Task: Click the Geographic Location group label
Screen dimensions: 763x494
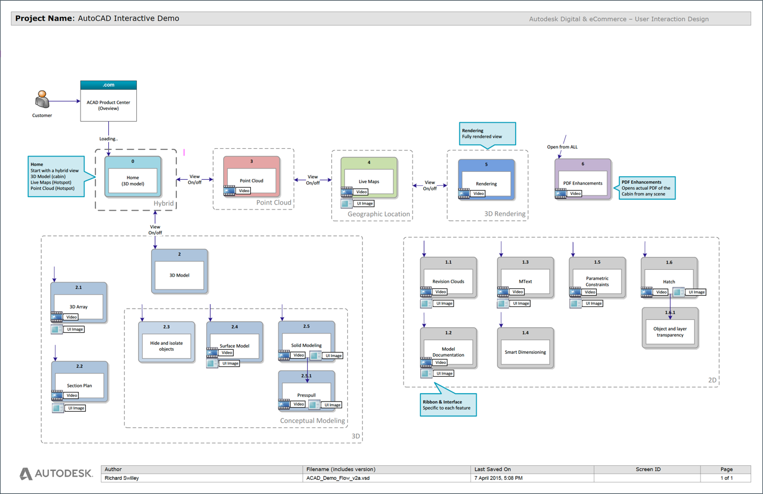Action: point(379,214)
